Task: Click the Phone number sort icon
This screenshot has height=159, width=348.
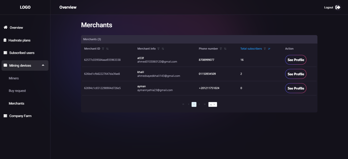Action: [x=225, y=49]
